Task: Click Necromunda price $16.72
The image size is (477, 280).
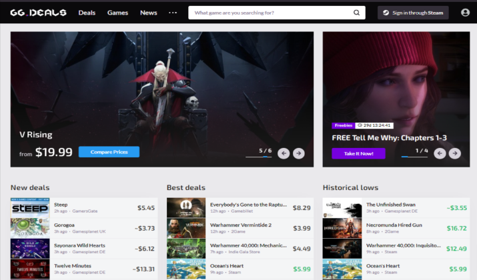Action: pos(456,228)
